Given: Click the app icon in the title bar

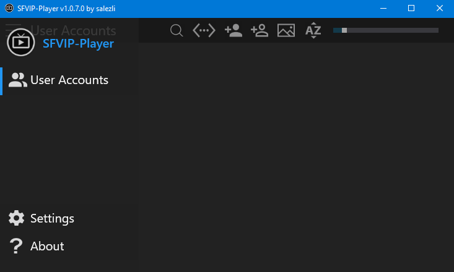Looking at the screenshot, I should [9, 8].
